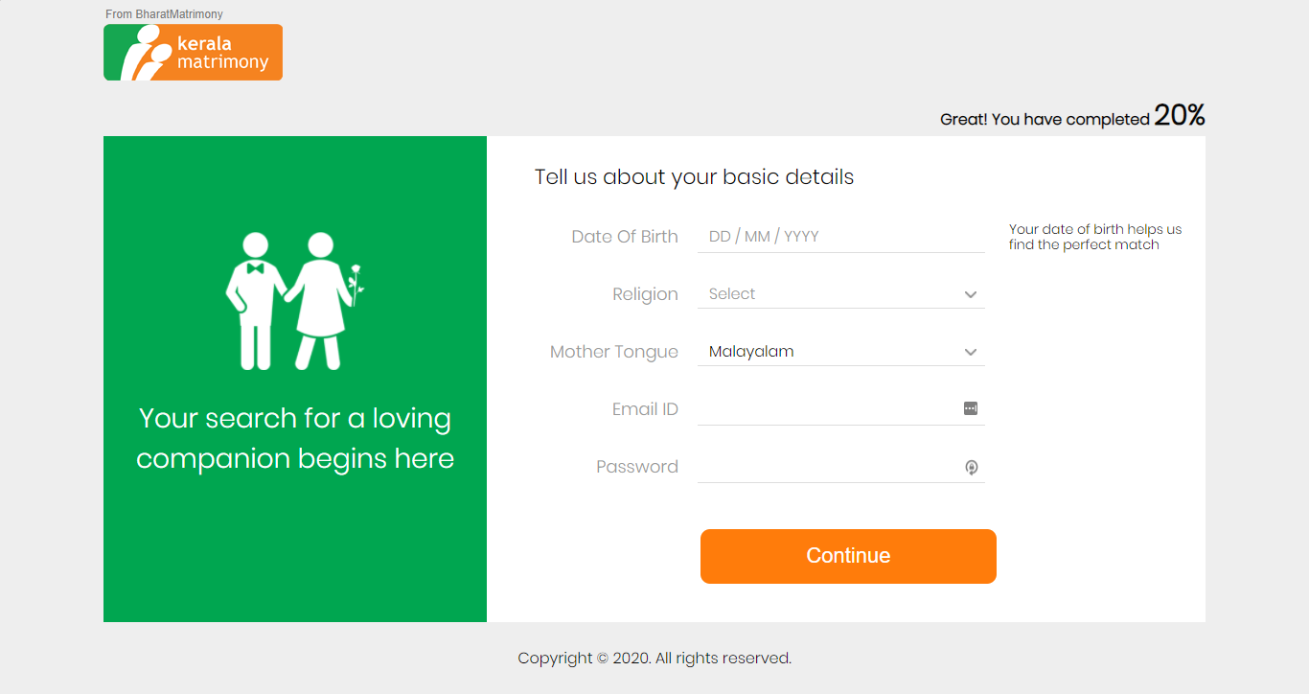
Task: Click the people figure icon inside the logo
Action: coord(141,53)
